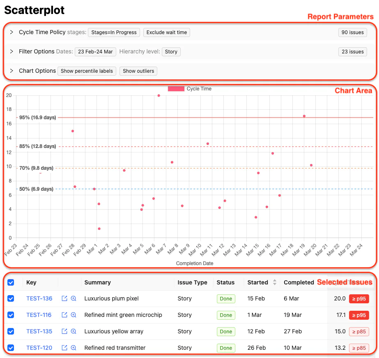
Task: Click the Summary column header
Action: [97, 282]
